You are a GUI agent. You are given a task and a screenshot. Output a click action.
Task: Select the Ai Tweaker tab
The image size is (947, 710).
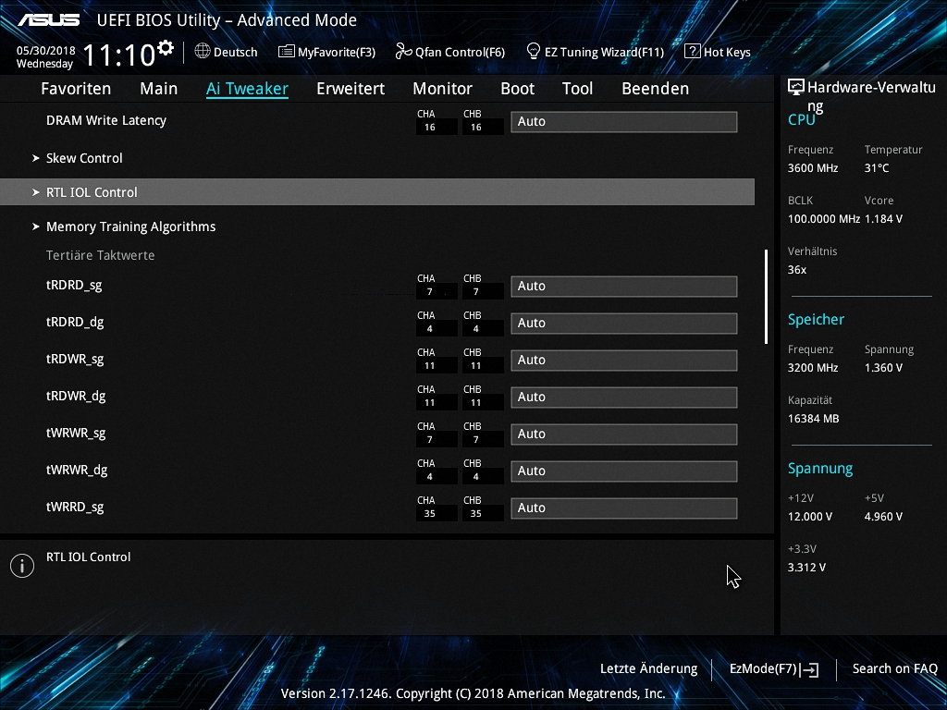[247, 89]
